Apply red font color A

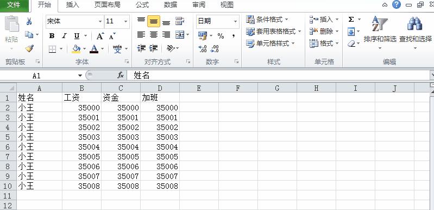click(94, 49)
